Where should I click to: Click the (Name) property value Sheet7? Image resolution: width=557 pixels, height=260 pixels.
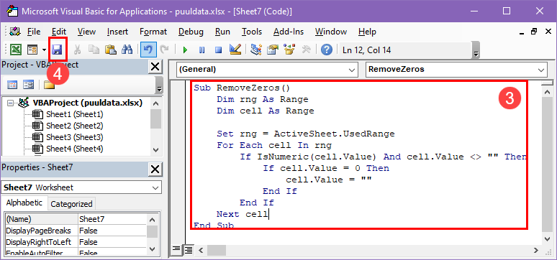click(x=112, y=219)
